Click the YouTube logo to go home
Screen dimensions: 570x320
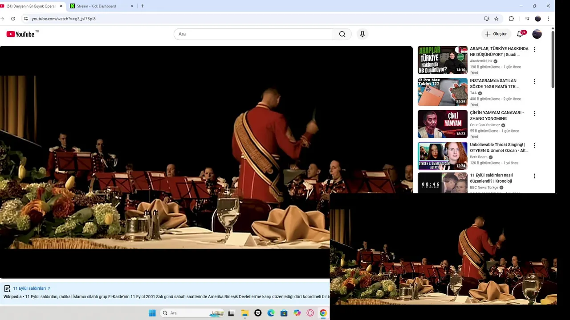coord(20,34)
